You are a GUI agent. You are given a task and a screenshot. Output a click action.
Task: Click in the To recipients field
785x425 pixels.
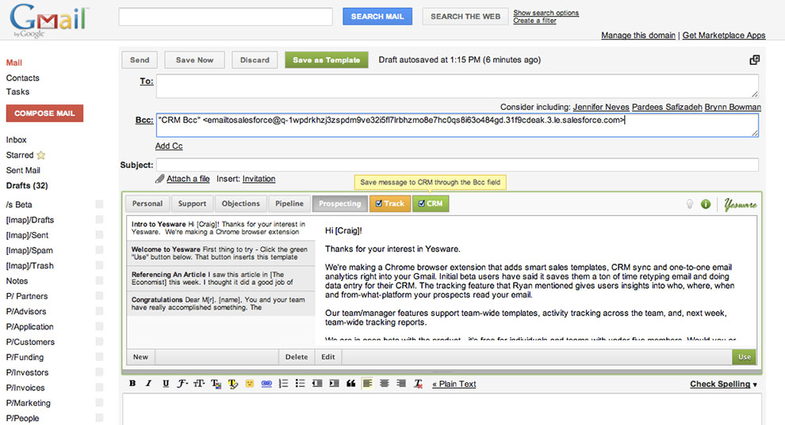click(458, 86)
